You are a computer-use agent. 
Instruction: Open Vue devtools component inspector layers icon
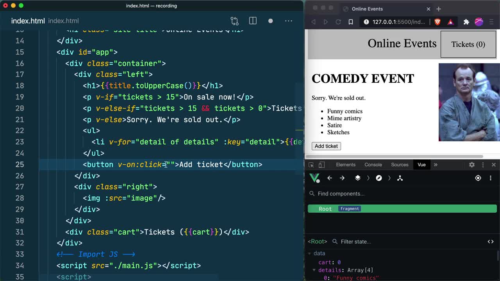pos(357,178)
